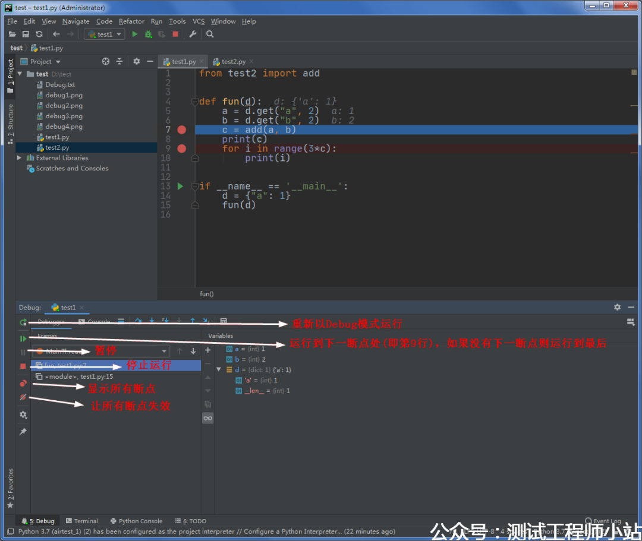Stop debugging with the red square in the debug panel
642x541 pixels.
23,366
